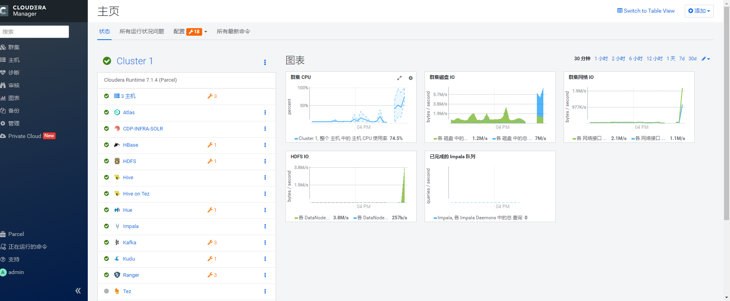Open the Hue service link
The image size is (730, 301).
click(x=127, y=210)
